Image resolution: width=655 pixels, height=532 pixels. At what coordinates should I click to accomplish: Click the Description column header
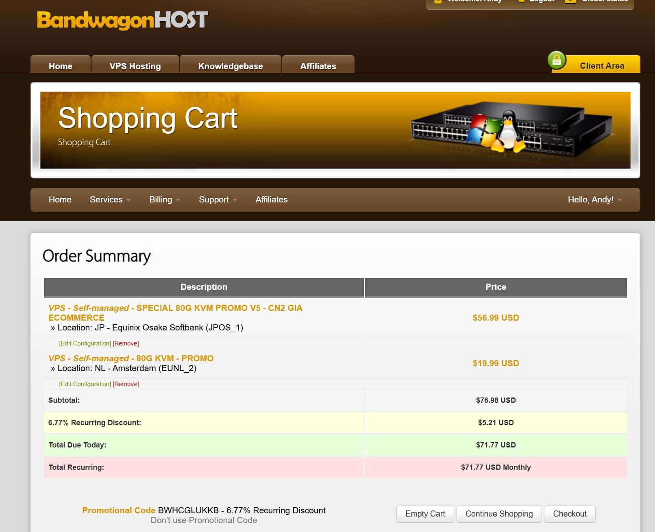point(204,287)
